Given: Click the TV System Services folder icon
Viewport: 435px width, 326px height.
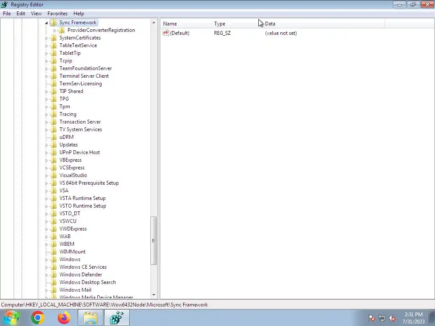Looking at the screenshot, I should pos(54,129).
